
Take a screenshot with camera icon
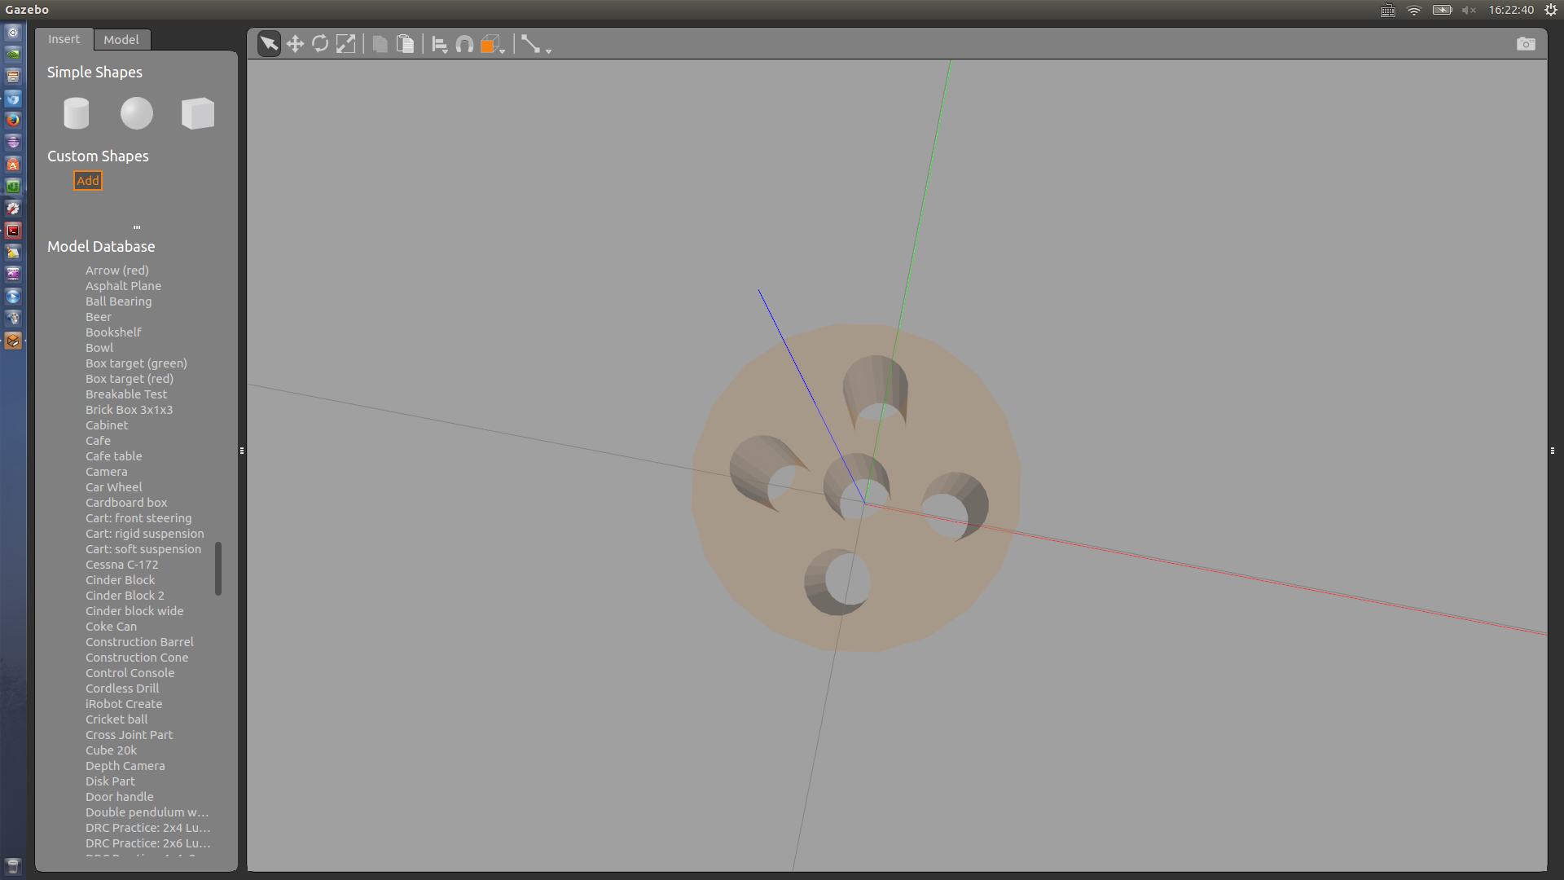(x=1525, y=44)
